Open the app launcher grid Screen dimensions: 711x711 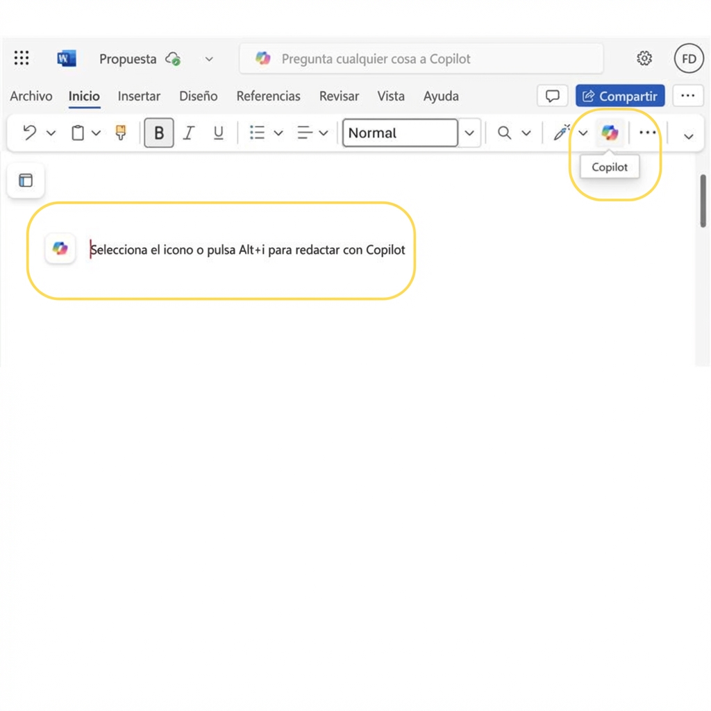click(22, 58)
